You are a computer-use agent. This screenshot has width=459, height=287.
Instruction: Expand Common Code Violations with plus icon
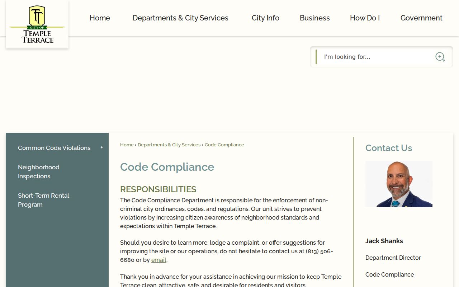[102, 147]
